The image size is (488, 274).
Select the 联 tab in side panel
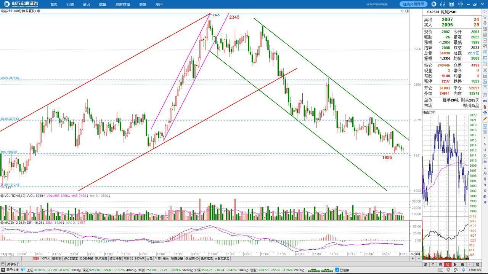455,264
